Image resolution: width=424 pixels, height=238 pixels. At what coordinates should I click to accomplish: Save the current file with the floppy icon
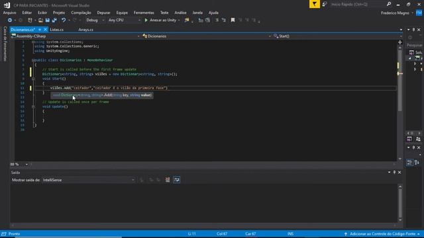pyautogui.click(x=48, y=20)
